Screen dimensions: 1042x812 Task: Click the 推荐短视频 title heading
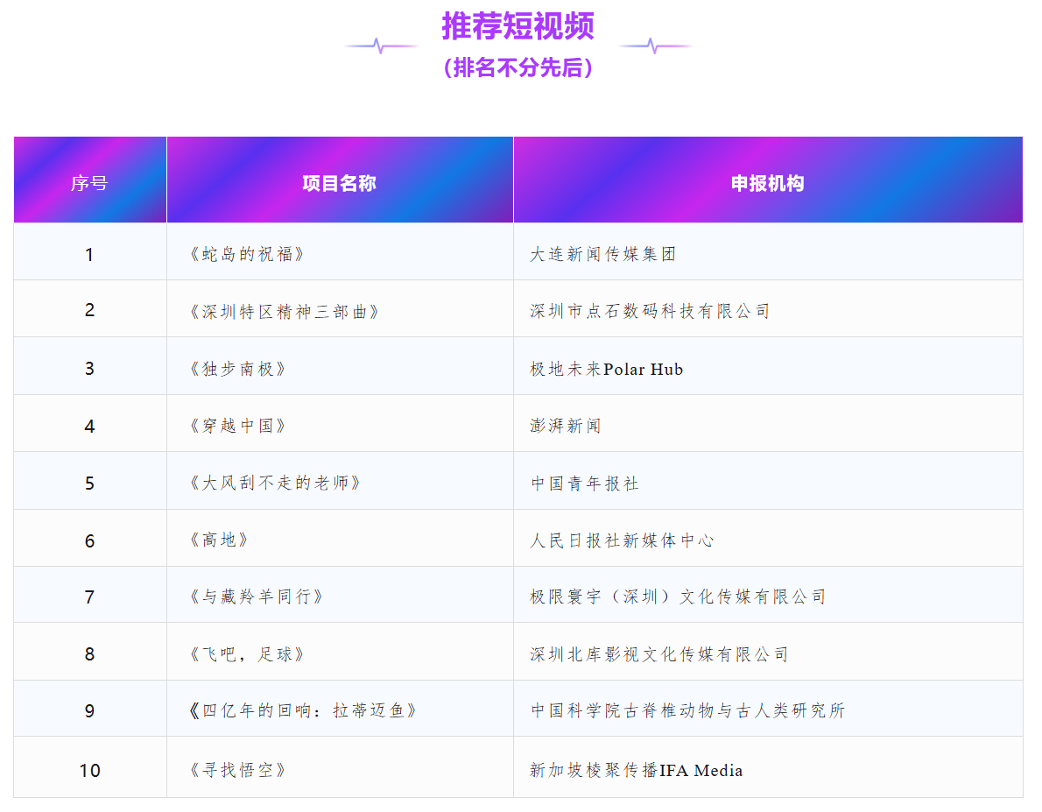point(517,26)
